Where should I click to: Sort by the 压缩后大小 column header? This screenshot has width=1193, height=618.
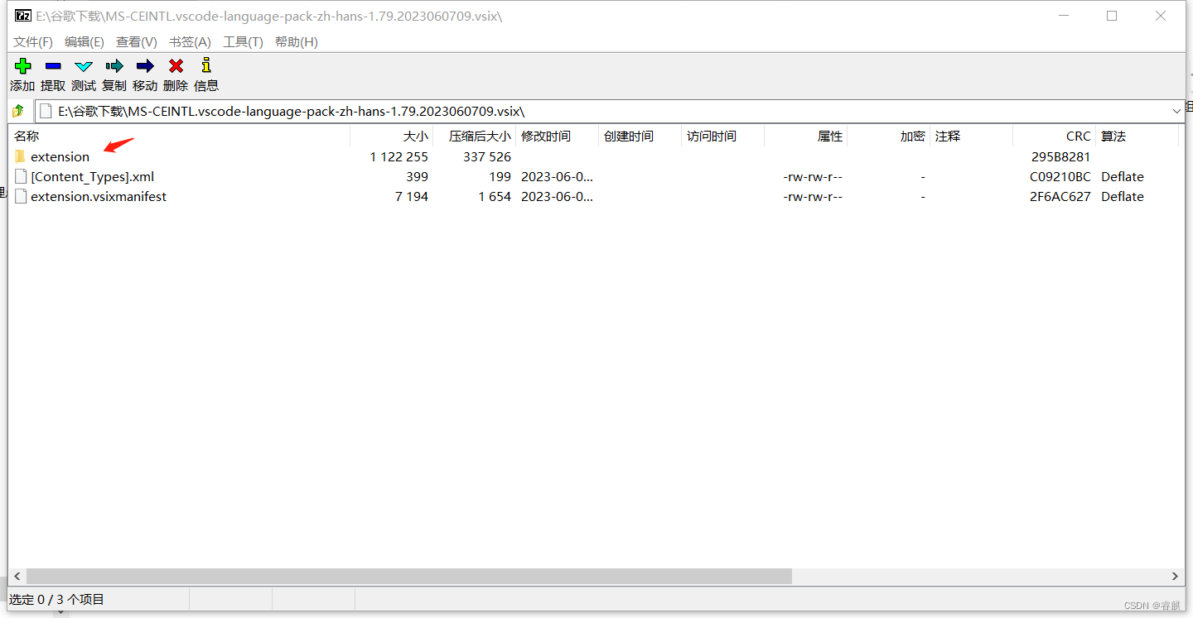(474, 137)
